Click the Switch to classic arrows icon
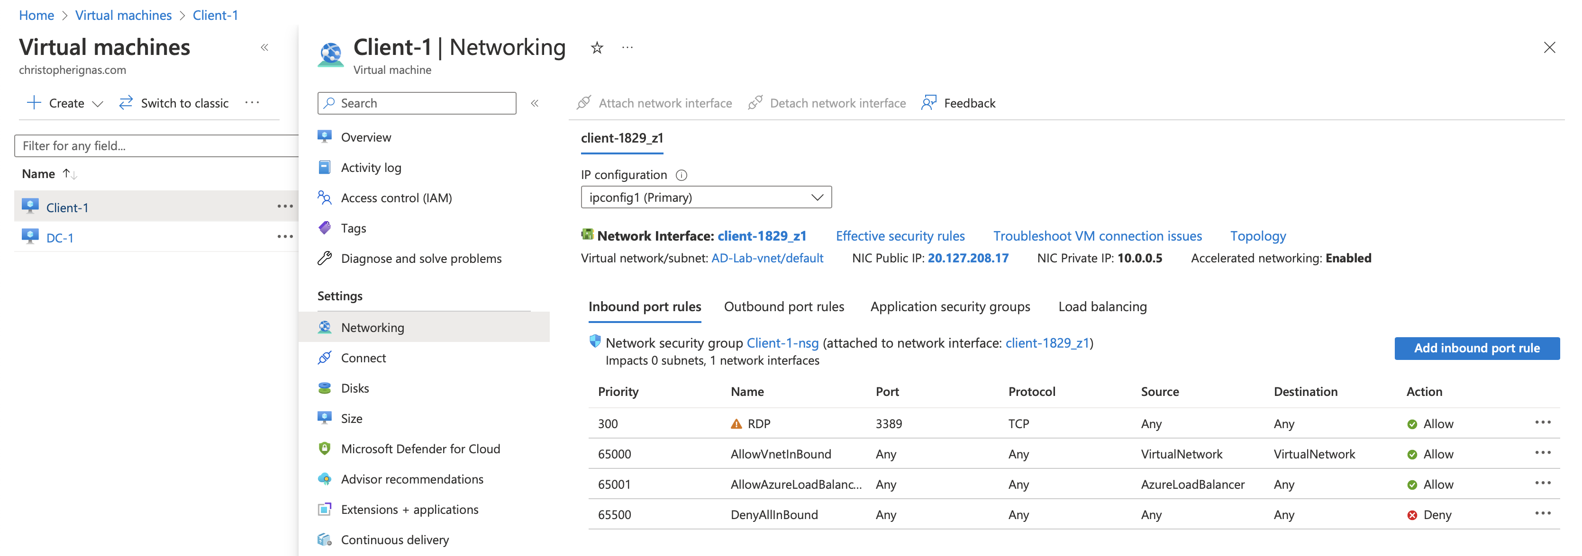Image resolution: width=1582 pixels, height=556 pixels. 126,102
